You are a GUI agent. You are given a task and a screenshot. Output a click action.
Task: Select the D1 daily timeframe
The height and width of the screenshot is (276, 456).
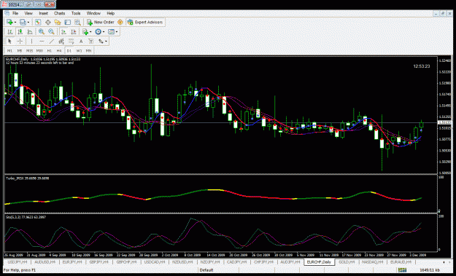coord(69,51)
